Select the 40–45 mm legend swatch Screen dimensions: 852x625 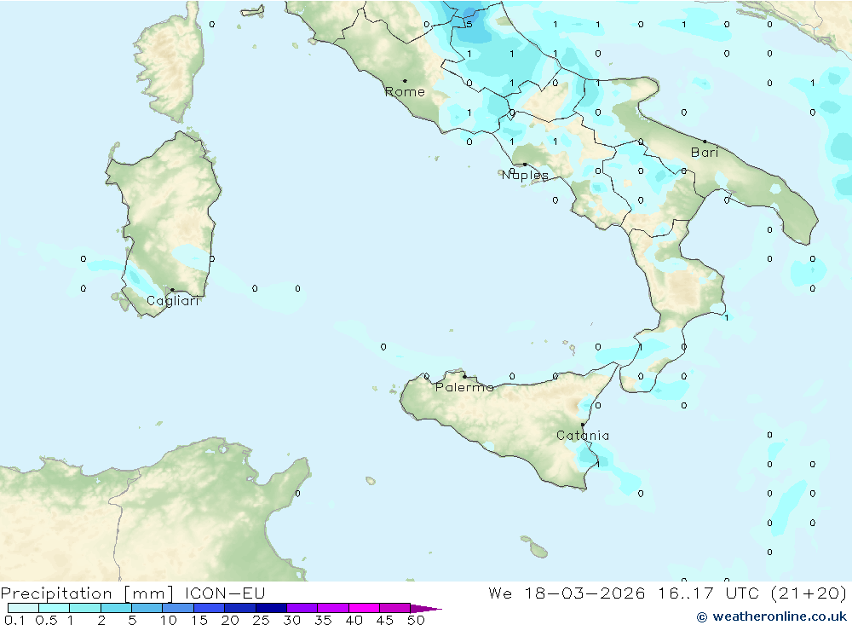click(x=364, y=608)
